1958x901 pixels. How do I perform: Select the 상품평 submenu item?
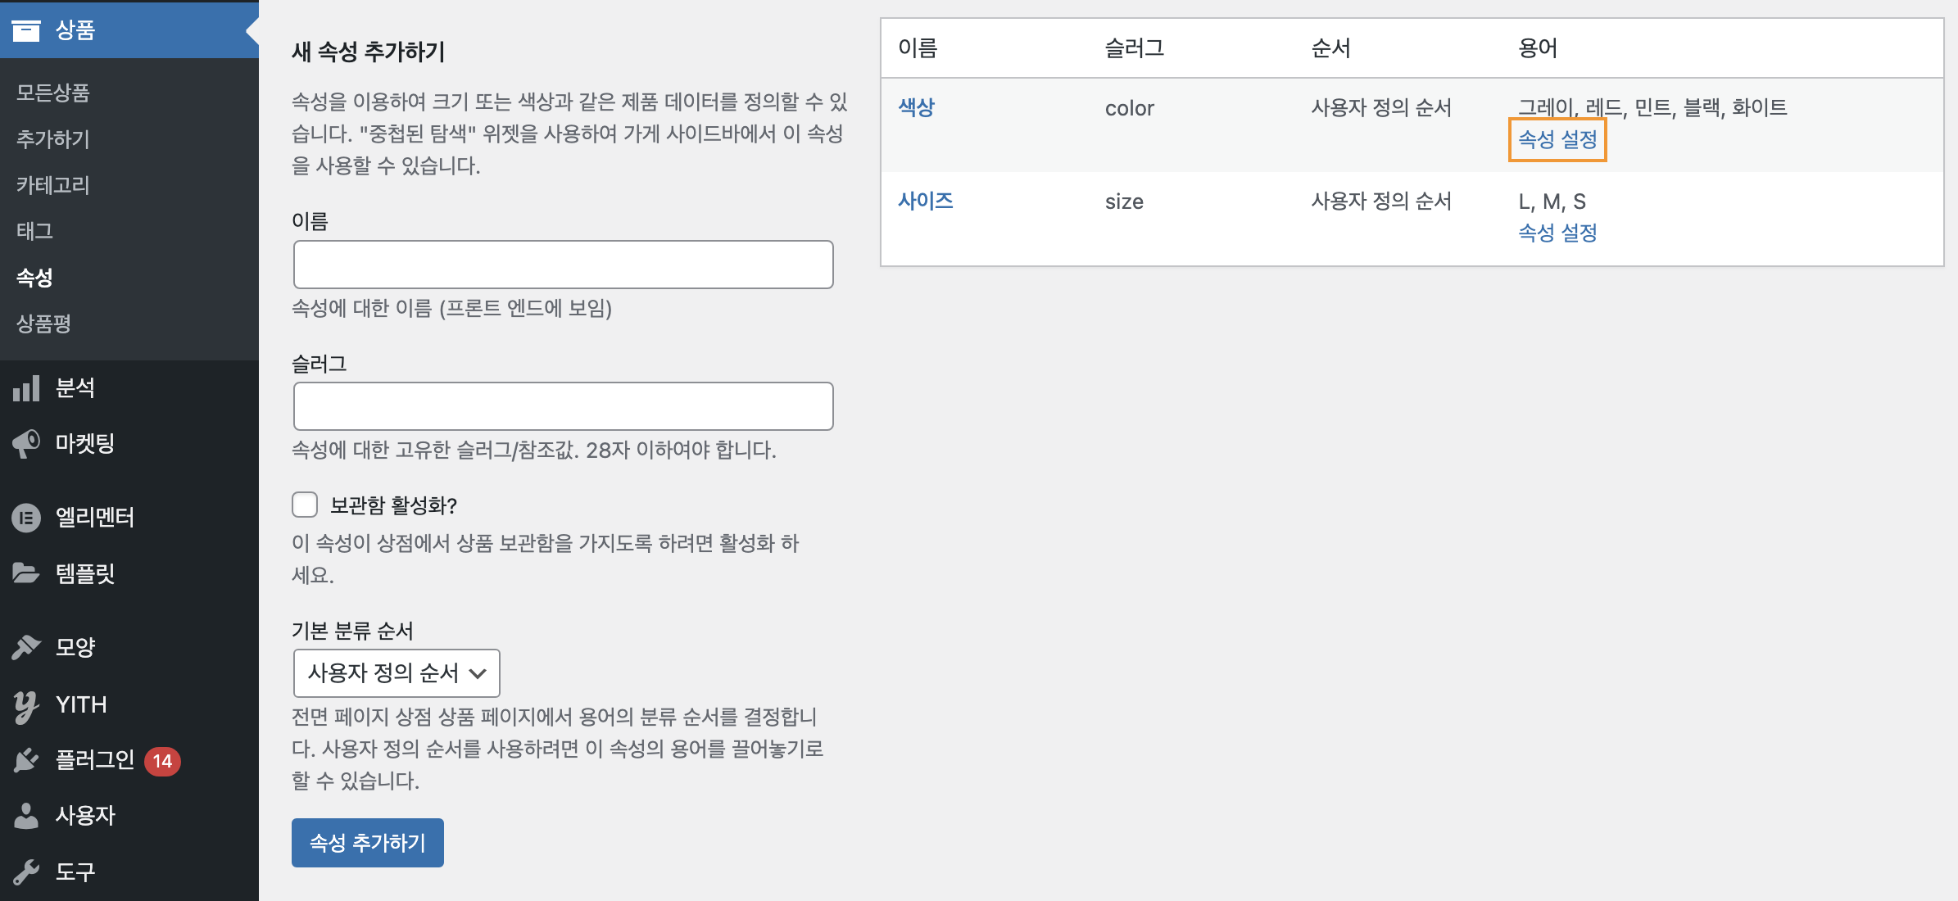(x=44, y=324)
